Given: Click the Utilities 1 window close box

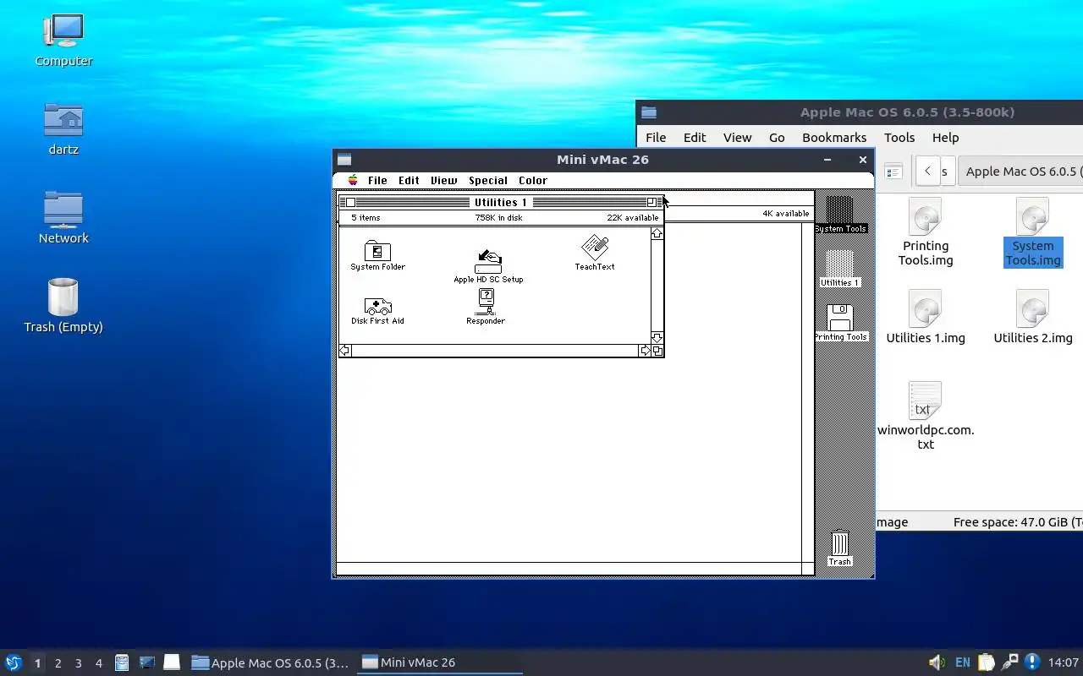Looking at the screenshot, I should point(351,202).
